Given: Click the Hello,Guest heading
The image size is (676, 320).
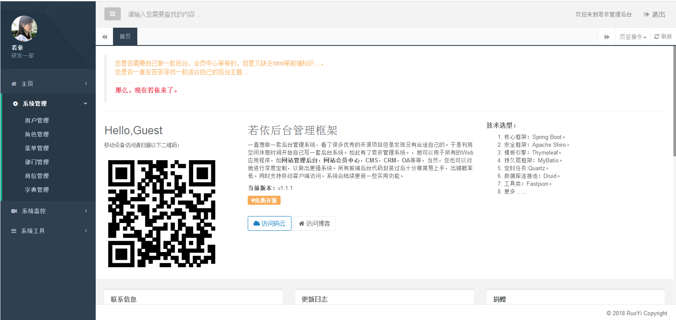Looking at the screenshot, I should pyautogui.click(x=133, y=130).
